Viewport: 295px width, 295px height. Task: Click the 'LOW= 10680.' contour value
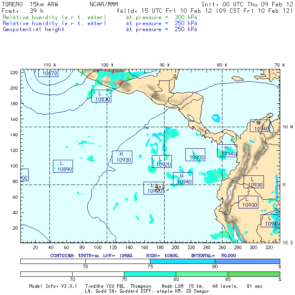[x=118, y=256]
